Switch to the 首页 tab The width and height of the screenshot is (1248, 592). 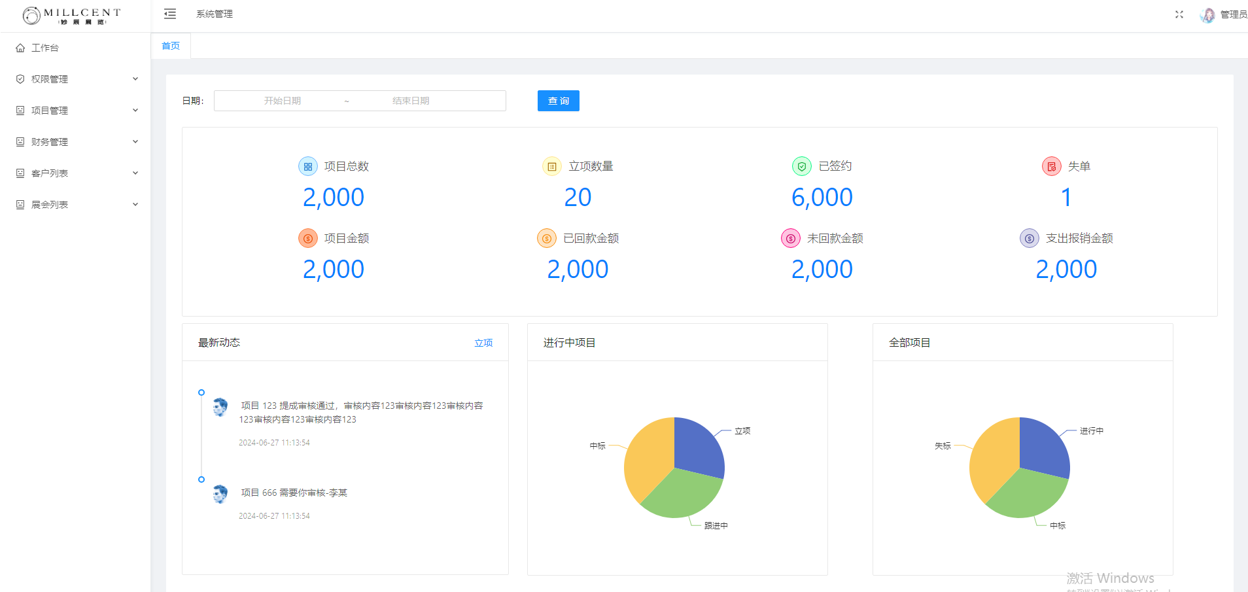(171, 46)
